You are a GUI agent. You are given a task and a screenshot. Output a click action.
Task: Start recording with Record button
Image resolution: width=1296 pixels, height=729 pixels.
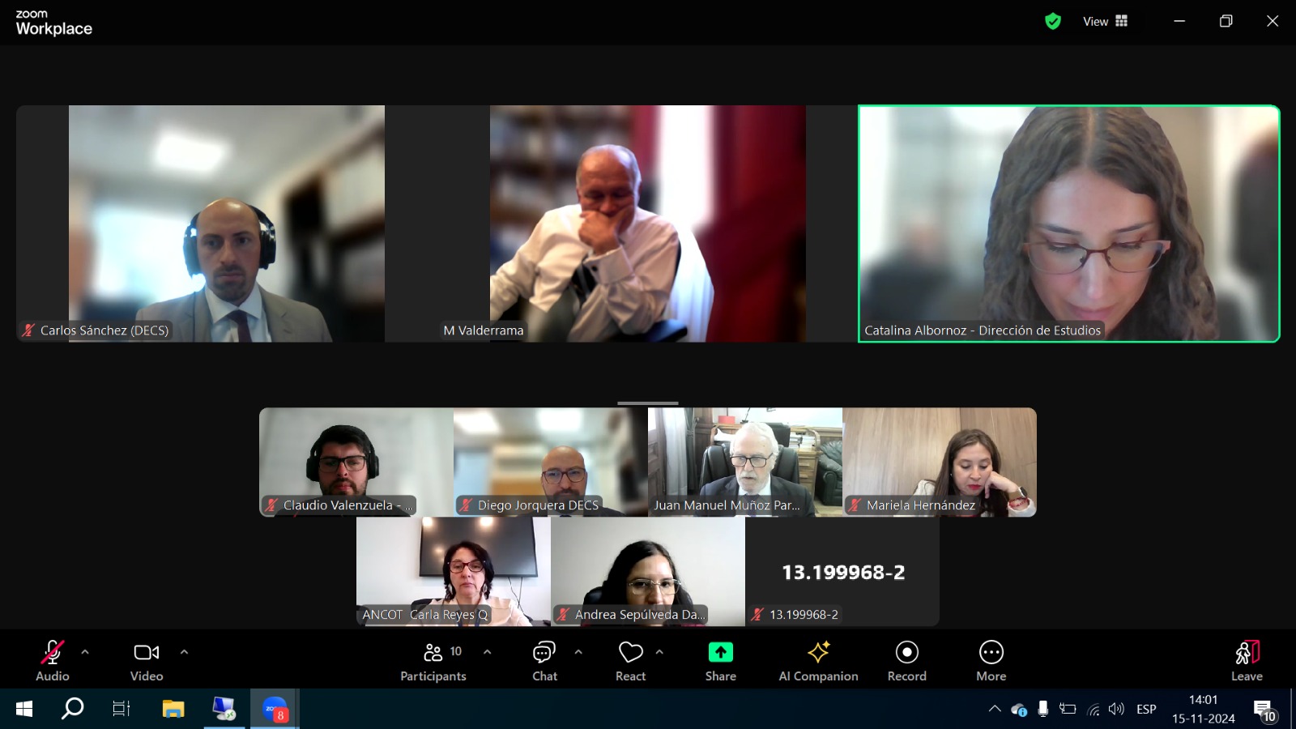coord(906,660)
